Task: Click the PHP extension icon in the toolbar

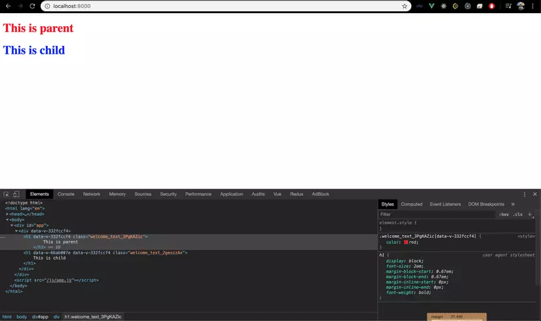Action: (420, 6)
